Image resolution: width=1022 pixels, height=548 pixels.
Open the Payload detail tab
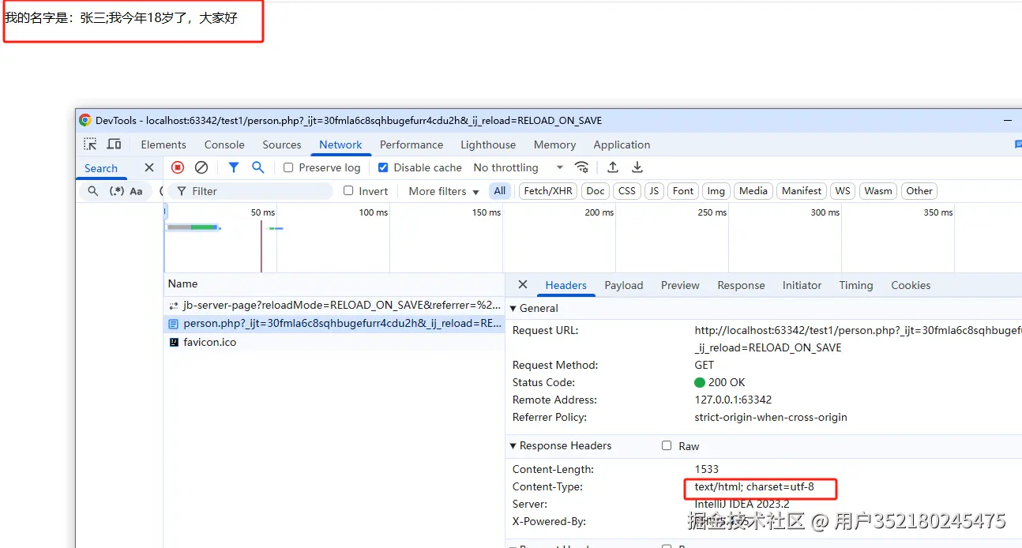(624, 285)
